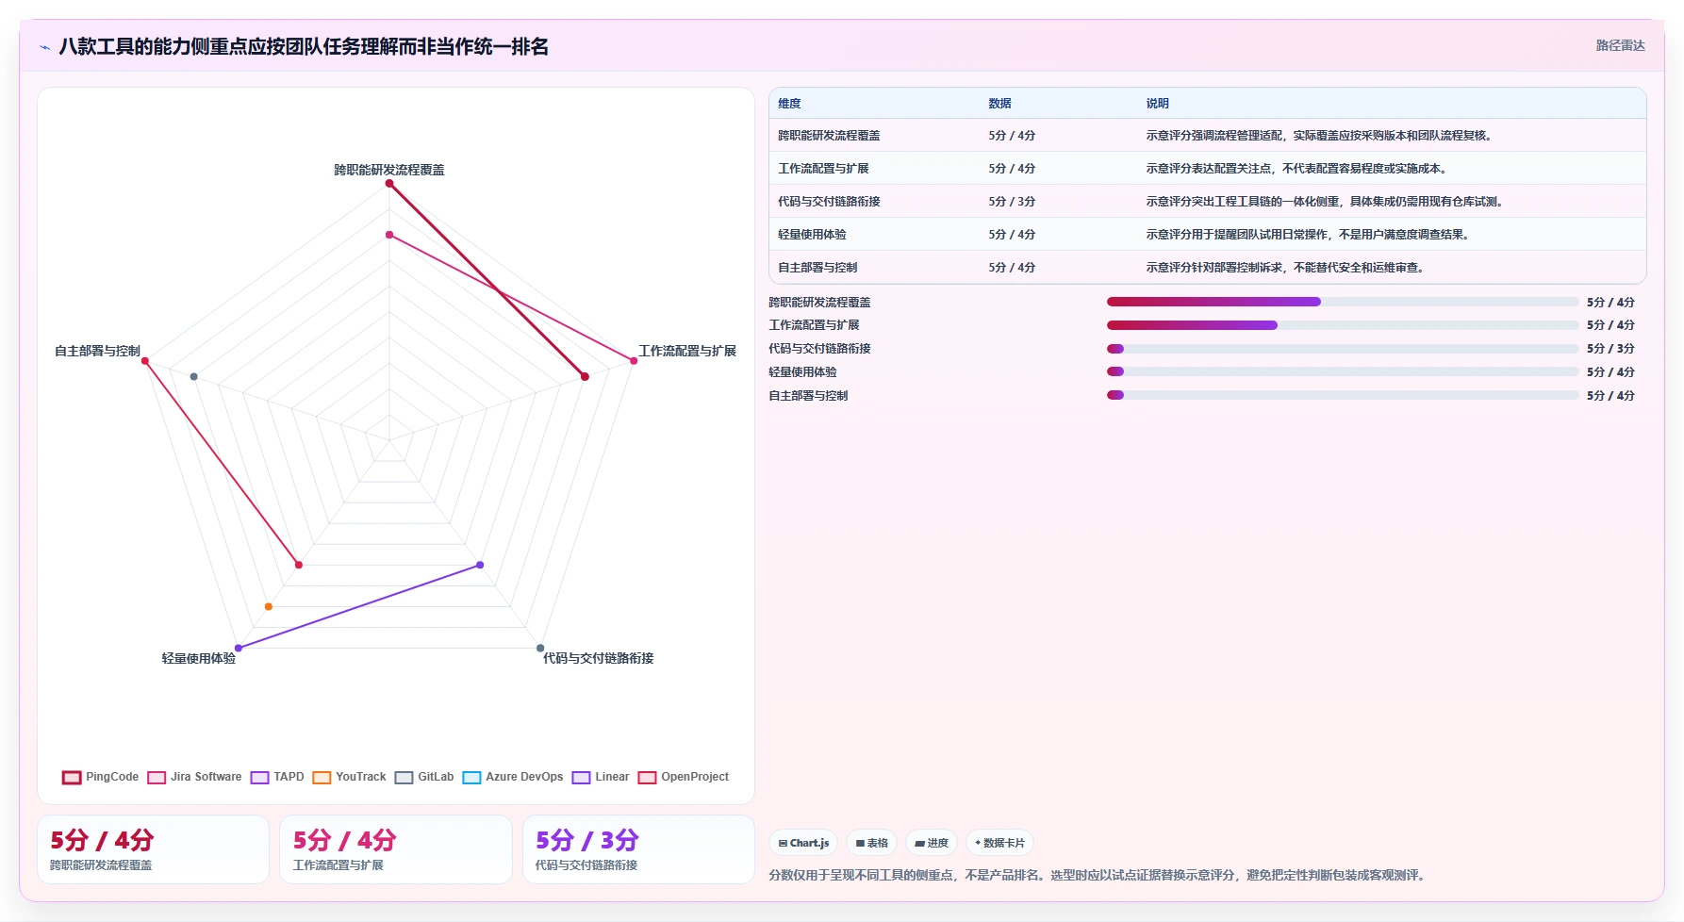The image size is (1684, 922).
Task: Click the orange YouTrack data point
Action: coord(269,606)
